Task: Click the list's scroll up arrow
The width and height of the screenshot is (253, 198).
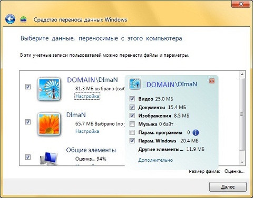Action: pyautogui.click(x=242, y=74)
